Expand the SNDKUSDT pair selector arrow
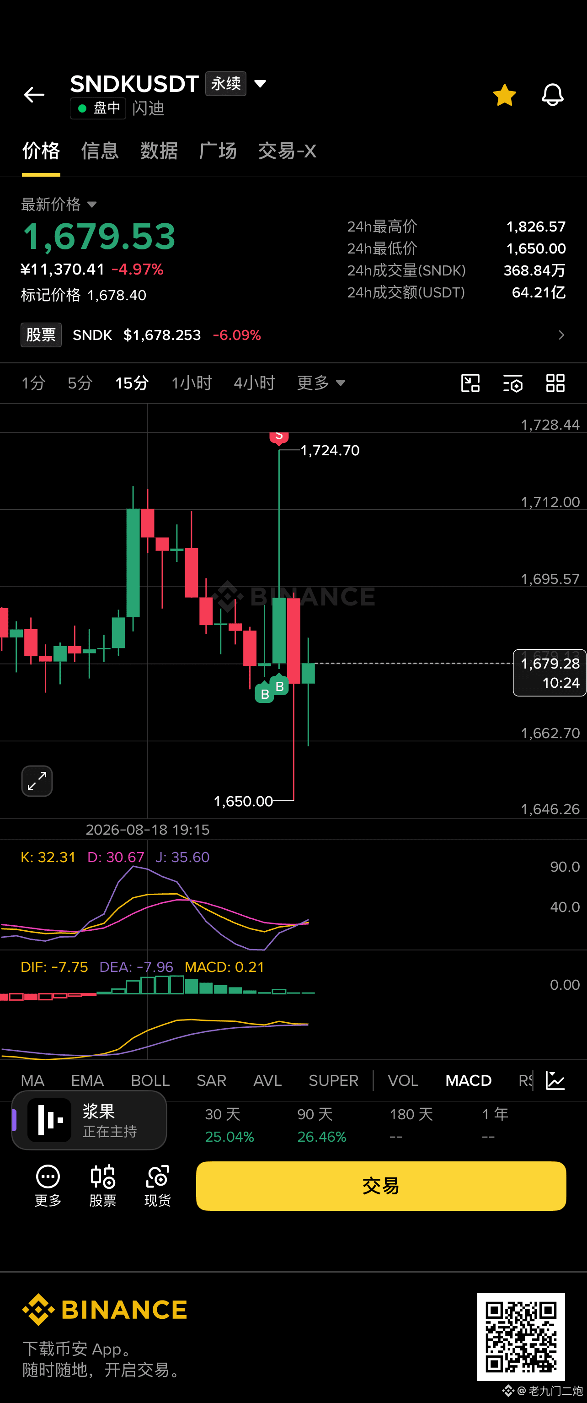The image size is (587, 1403). (x=260, y=83)
